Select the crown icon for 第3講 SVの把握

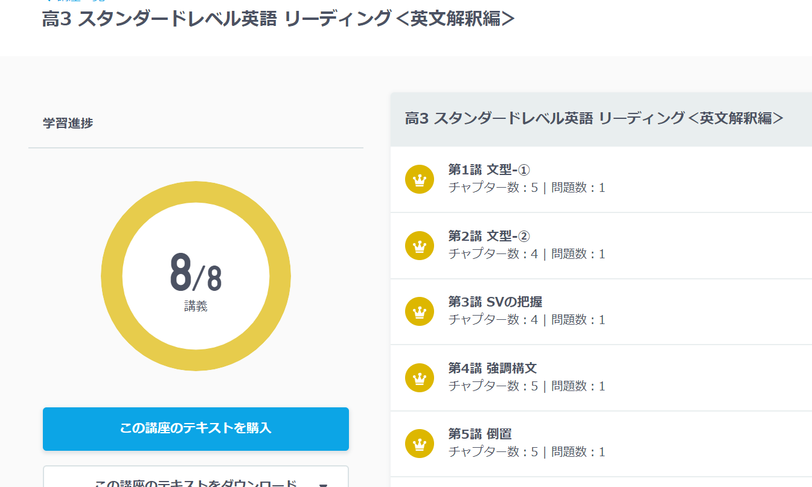pos(419,311)
